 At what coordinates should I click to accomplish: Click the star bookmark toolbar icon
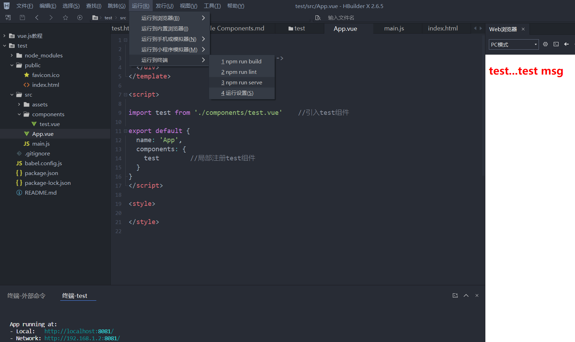[x=65, y=18]
